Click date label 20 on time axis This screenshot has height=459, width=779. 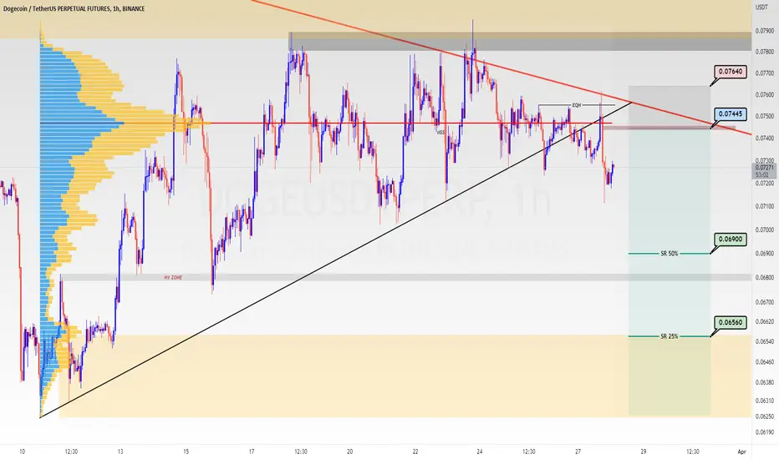[349, 451]
